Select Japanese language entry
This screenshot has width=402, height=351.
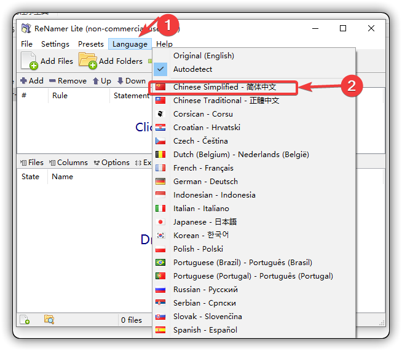pos(254,222)
